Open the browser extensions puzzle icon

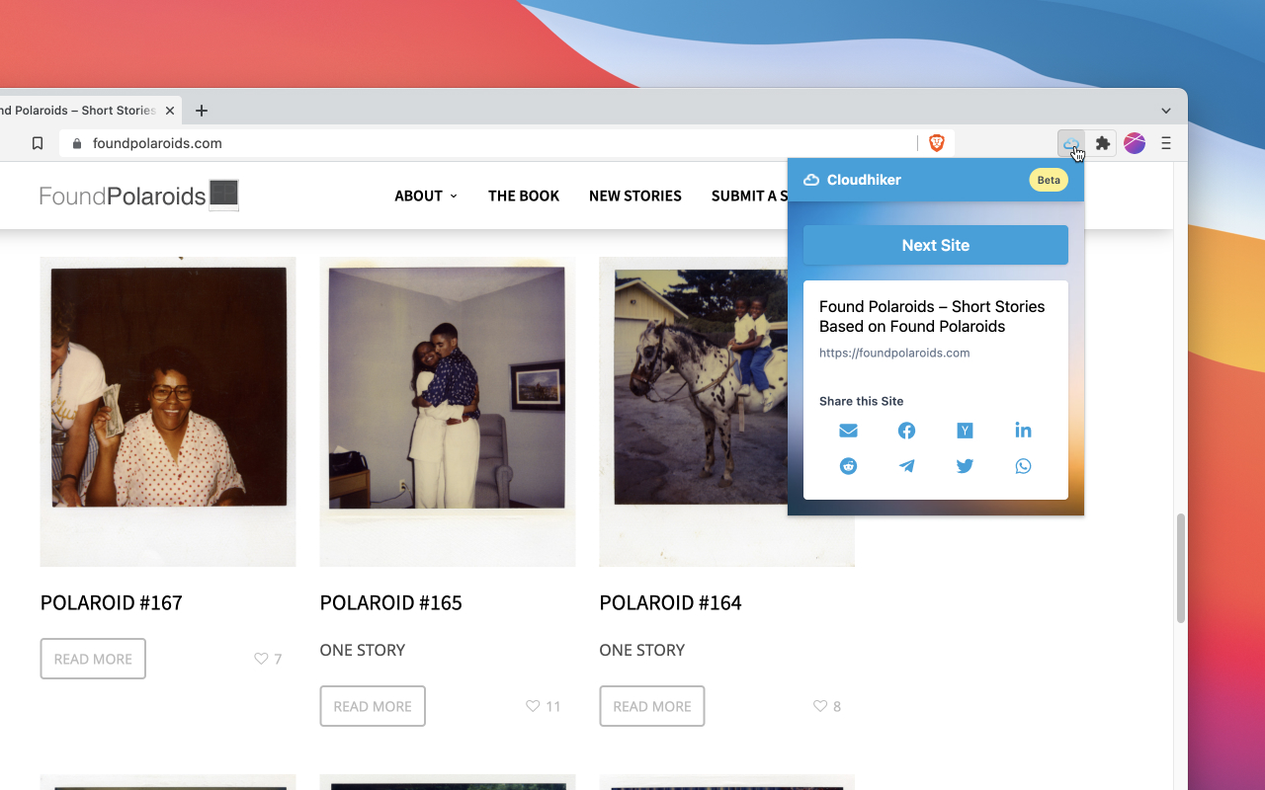(1101, 143)
